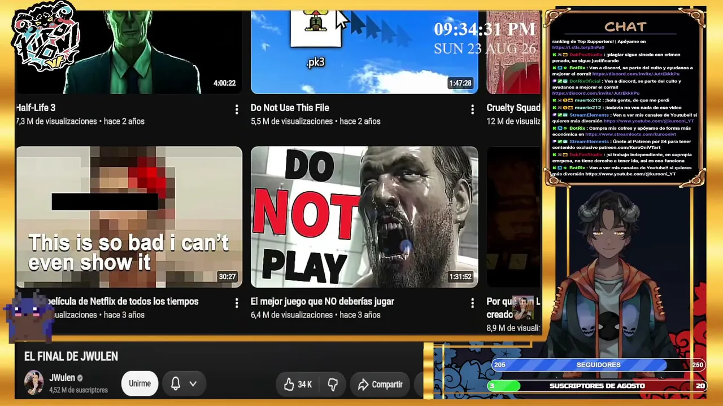The image size is (723, 406).
Task: Click chat message 'todavia no veo nada de ese video'
Action: coord(643,107)
